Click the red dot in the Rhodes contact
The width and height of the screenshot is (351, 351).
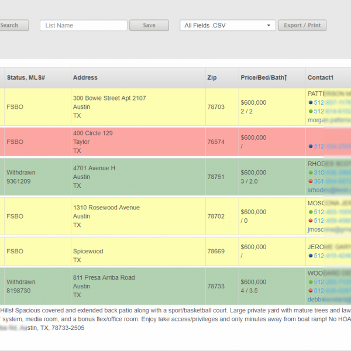310,181
